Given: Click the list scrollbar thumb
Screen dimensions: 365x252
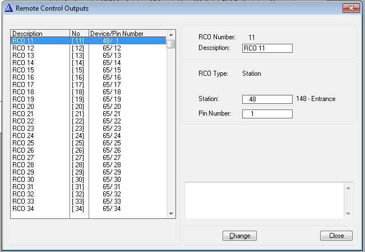Looking at the screenshot, I should tap(171, 44).
